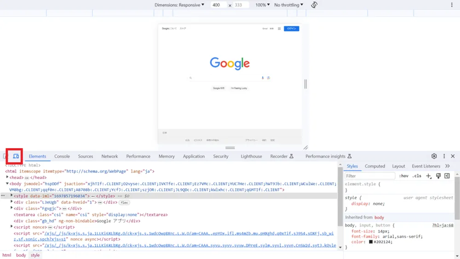Viewport: 460px width, 259px height.
Task: Open the Performance insights tab
Action: 328,156
